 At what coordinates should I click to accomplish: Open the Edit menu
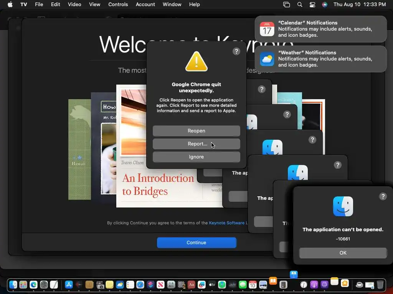coord(55,5)
